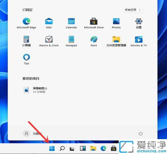
Task: Launch the Photos app
Action: pos(116,23)
